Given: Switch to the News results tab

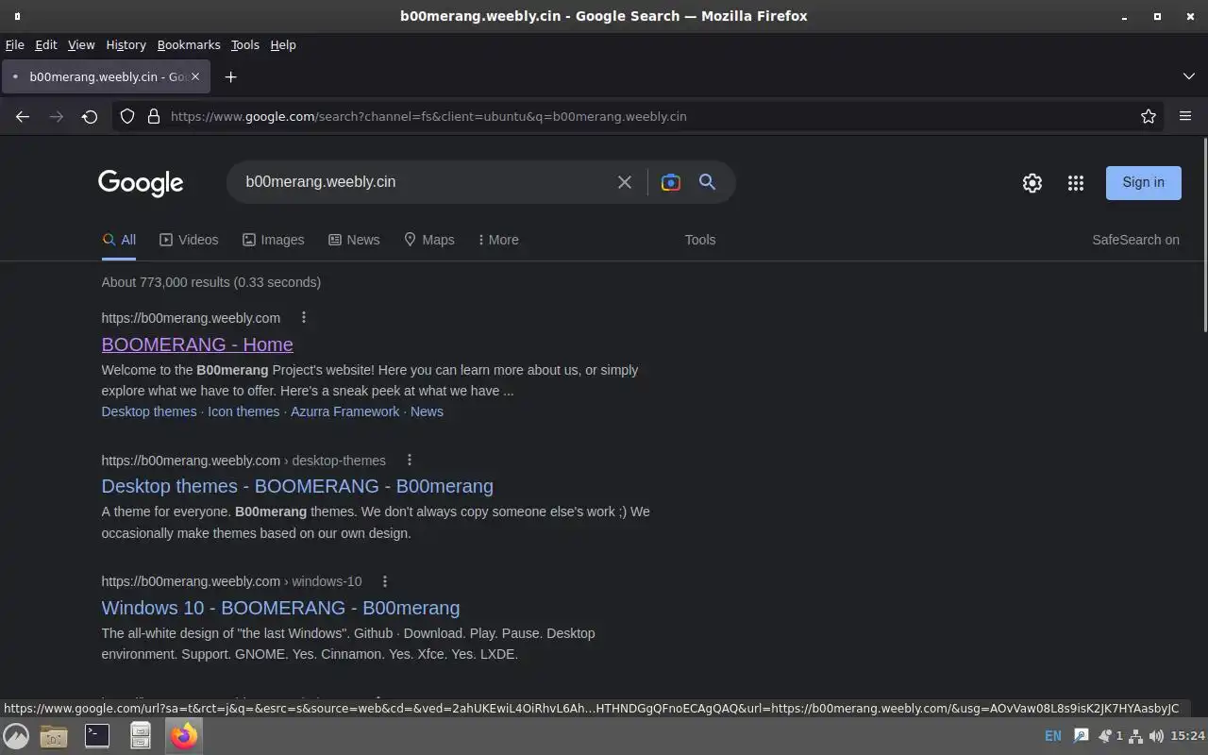Looking at the screenshot, I should (354, 240).
